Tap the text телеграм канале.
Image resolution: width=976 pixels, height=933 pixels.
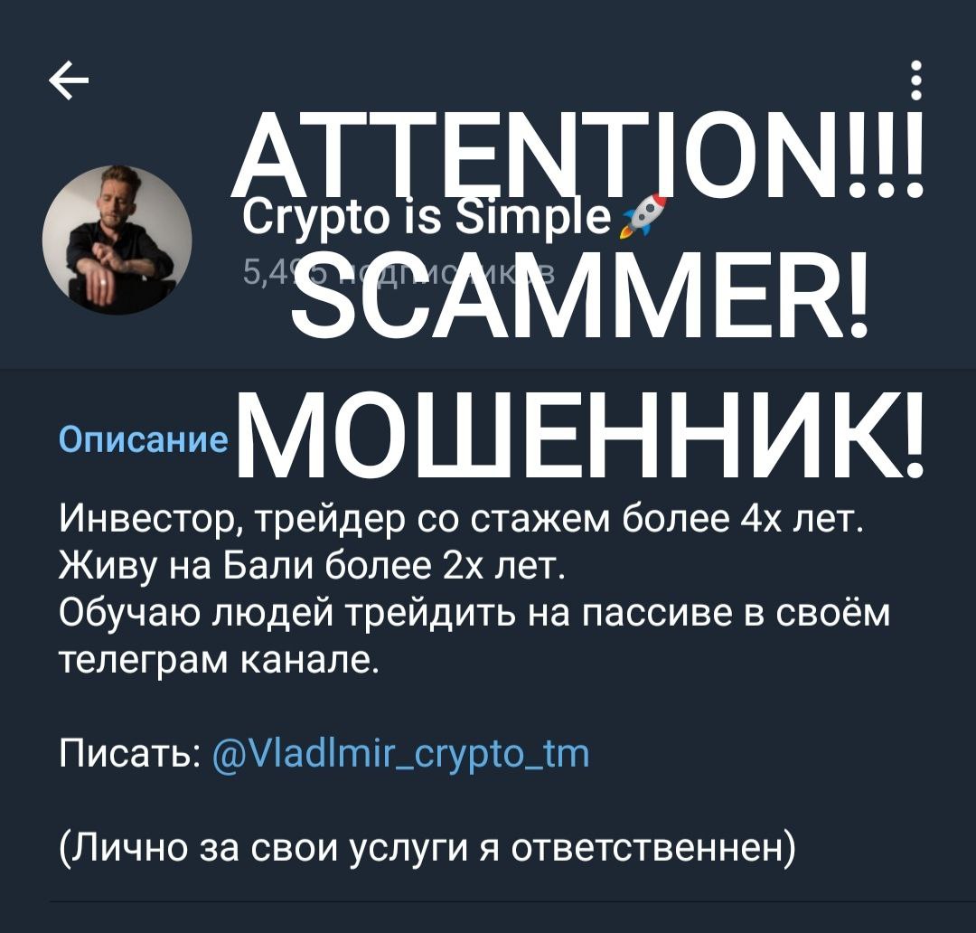(219, 658)
